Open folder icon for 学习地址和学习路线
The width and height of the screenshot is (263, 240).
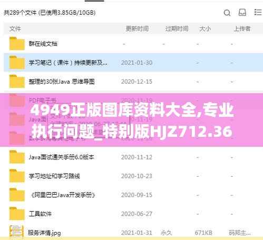tap(17, 176)
